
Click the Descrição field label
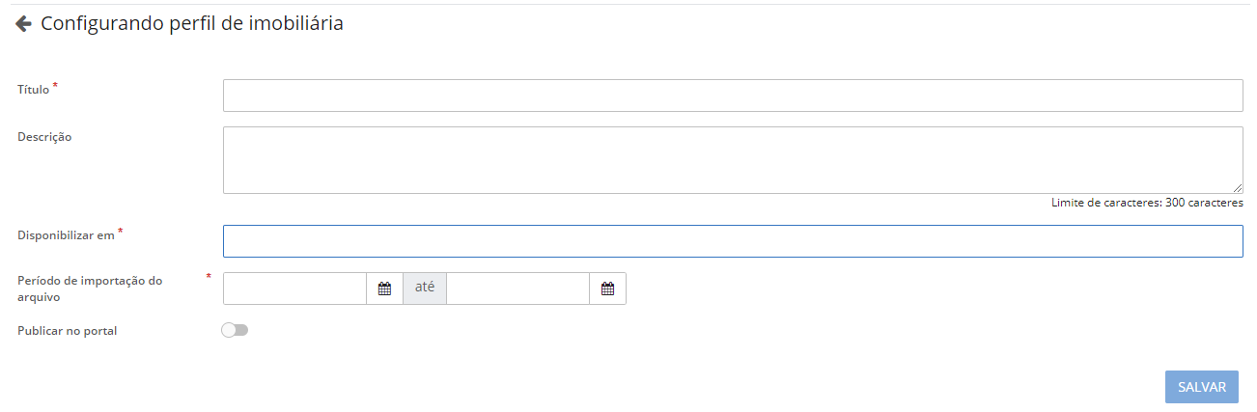(x=44, y=137)
